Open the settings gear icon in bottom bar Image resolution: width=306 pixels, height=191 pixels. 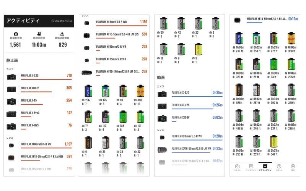[293, 167]
